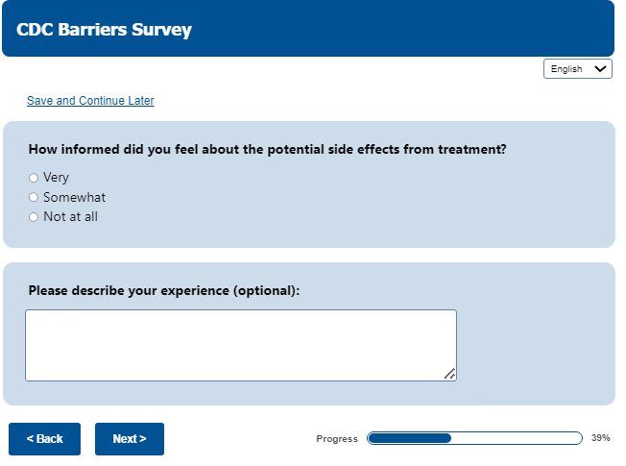Viewport: 626px width, 466px height.
Task: Choose the "Somewhat" radio option
Action: (x=34, y=198)
